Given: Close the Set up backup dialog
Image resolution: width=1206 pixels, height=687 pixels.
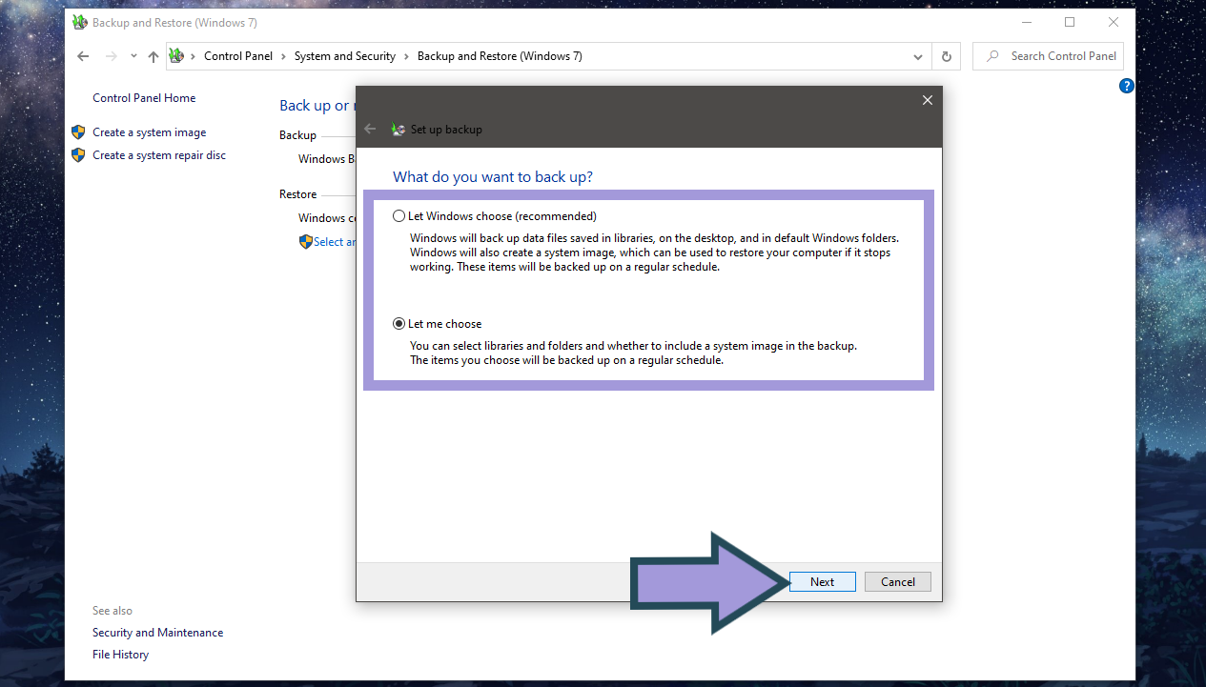Looking at the screenshot, I should point(927,100).
